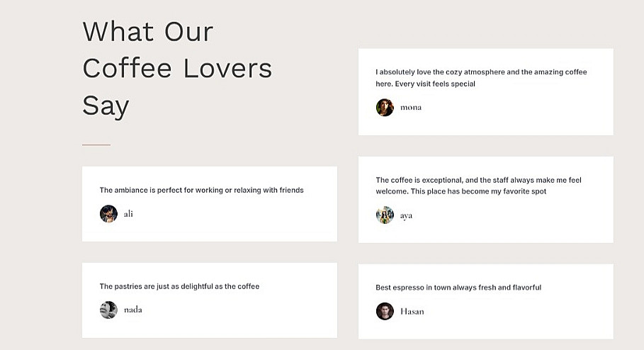644x350 pixels.
Task: Click the "What Our Coffee Lovers Say" heading
Action: [x=177, y=69]
